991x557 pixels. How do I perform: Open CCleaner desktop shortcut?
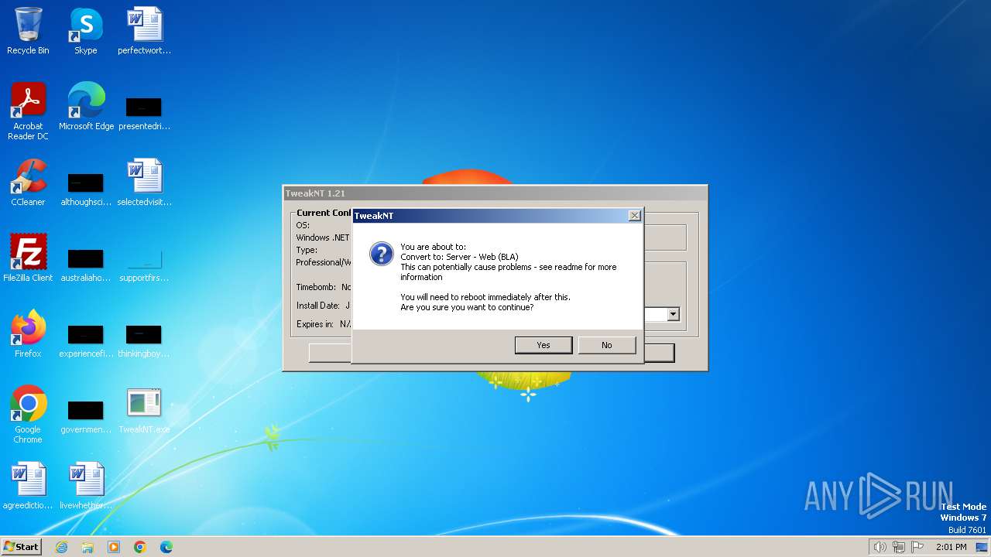pyautogui.click(x=28, y=183)
